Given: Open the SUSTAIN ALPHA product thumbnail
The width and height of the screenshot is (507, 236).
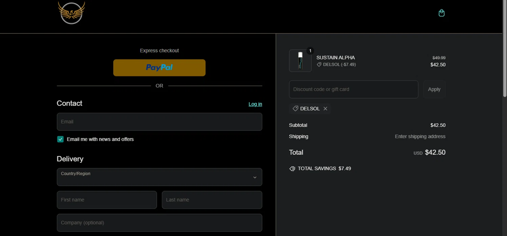Looking at the screenshot, I should (x=300, y=61).
